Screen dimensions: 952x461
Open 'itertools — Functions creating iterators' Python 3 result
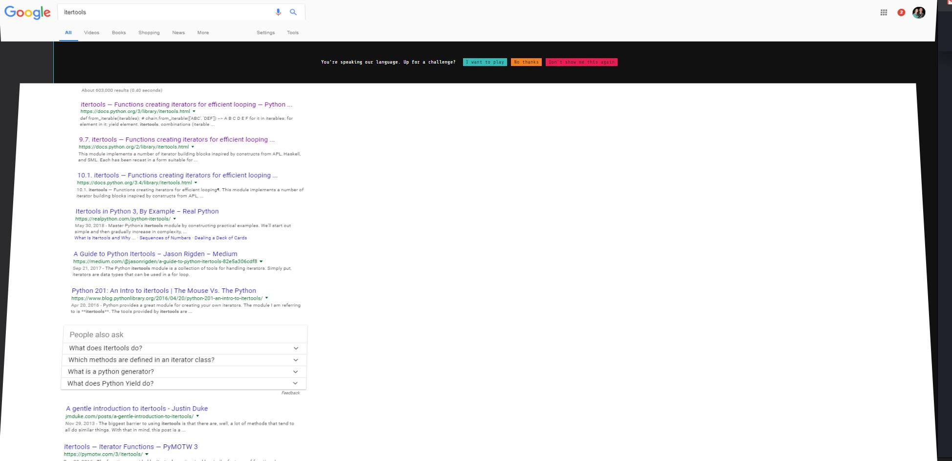click(x=186, y=104)
